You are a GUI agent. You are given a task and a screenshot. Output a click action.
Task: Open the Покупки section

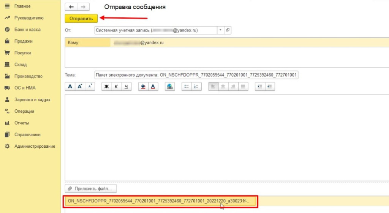point(22,53)
